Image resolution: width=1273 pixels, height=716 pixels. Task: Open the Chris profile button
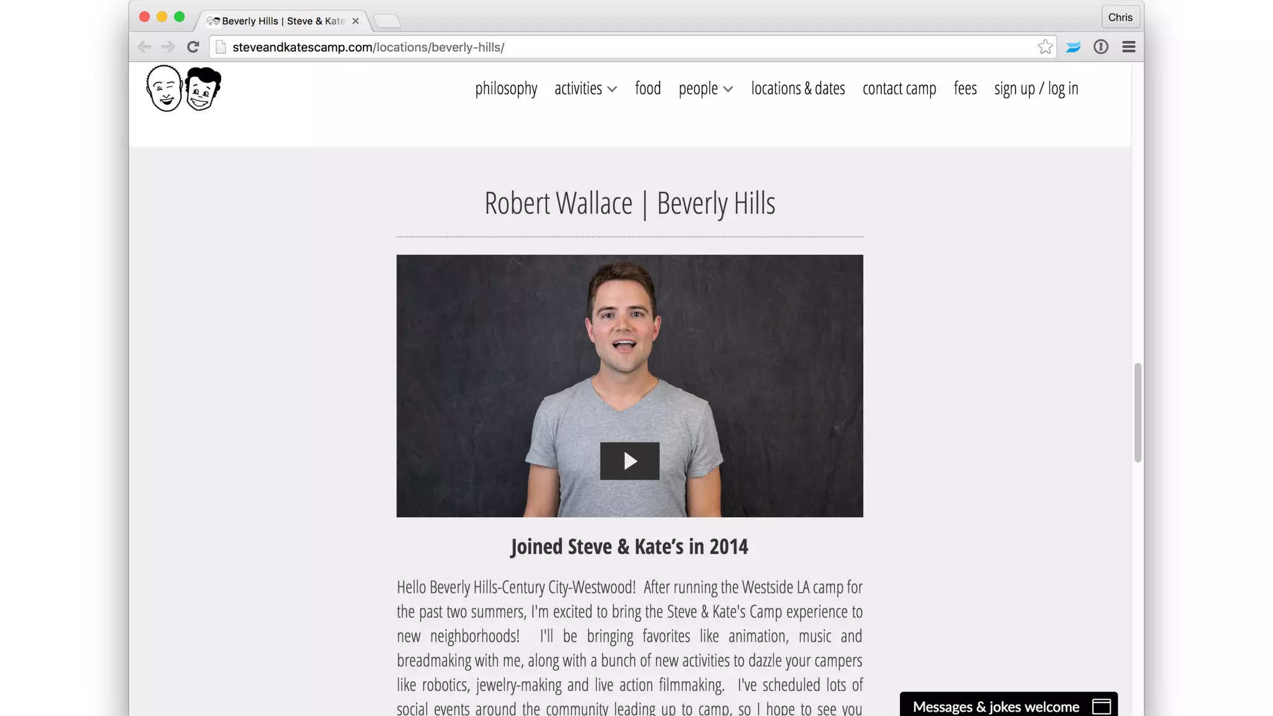(1119, 17)
